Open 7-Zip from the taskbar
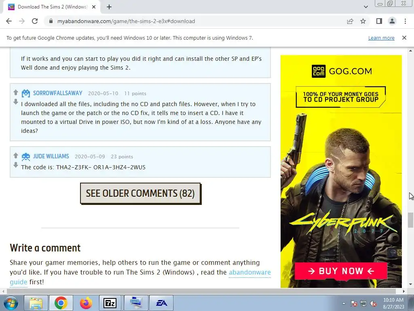 coord(110,303)
